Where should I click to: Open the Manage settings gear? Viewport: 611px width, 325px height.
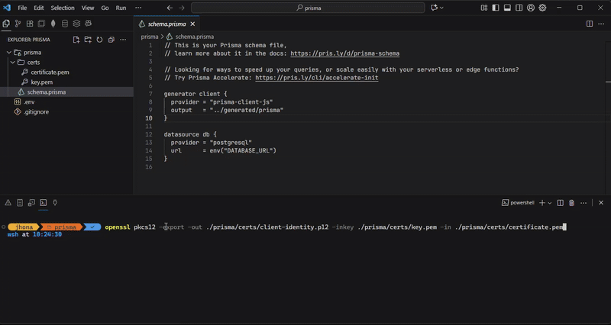click(543, 8)
